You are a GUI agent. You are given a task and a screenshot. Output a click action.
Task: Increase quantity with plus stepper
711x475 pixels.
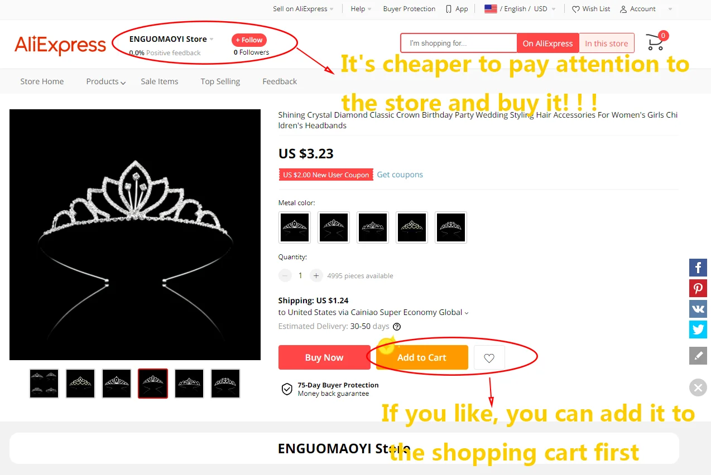[x=316, y=275]
